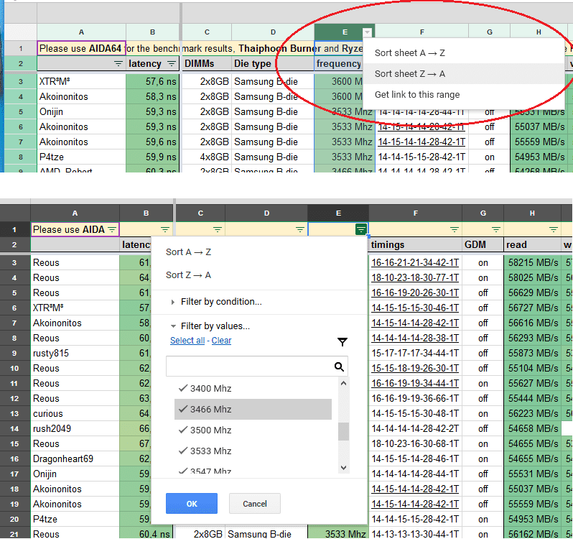This screenshot has height=539, width=573.
Task: Open filter icon in lower sheet cell B1
Action: [x=165, y=230]
